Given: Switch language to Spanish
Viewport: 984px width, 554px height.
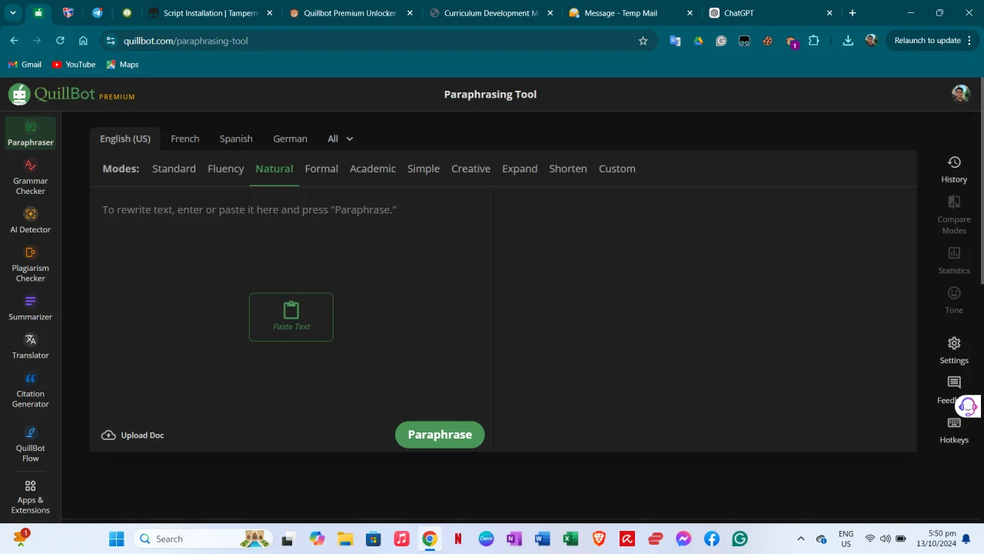Looking at the screenshot, I should coord(236,138).
